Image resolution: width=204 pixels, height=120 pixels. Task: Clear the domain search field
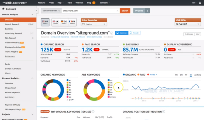click(x=117, y=11)
